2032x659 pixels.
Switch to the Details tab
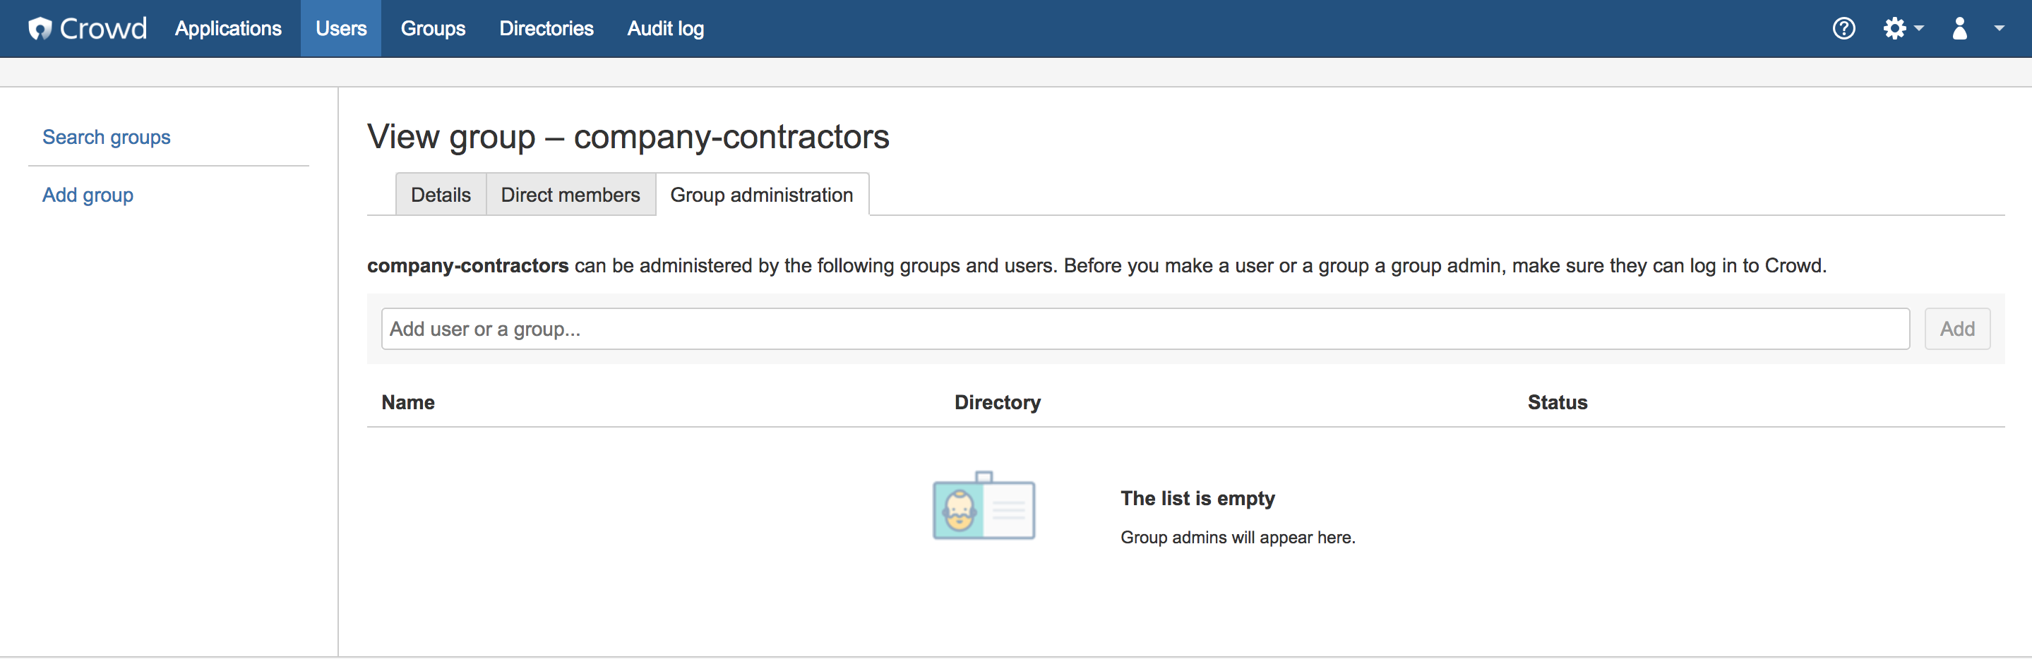pyautogui.click(x=441, y=195)
